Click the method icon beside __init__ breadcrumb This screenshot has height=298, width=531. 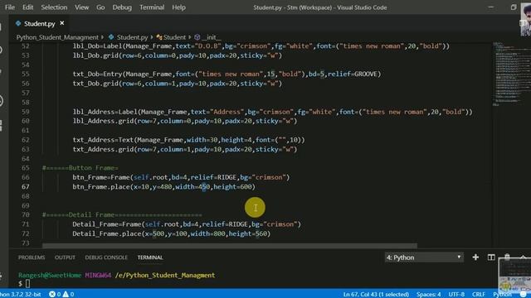click(x=197, y=37)
